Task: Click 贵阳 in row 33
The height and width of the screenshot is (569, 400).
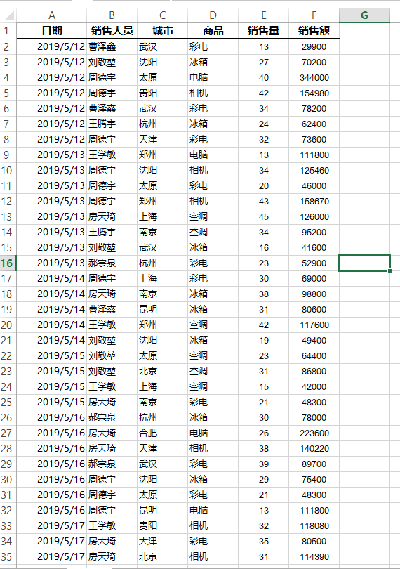Action: 163,526
